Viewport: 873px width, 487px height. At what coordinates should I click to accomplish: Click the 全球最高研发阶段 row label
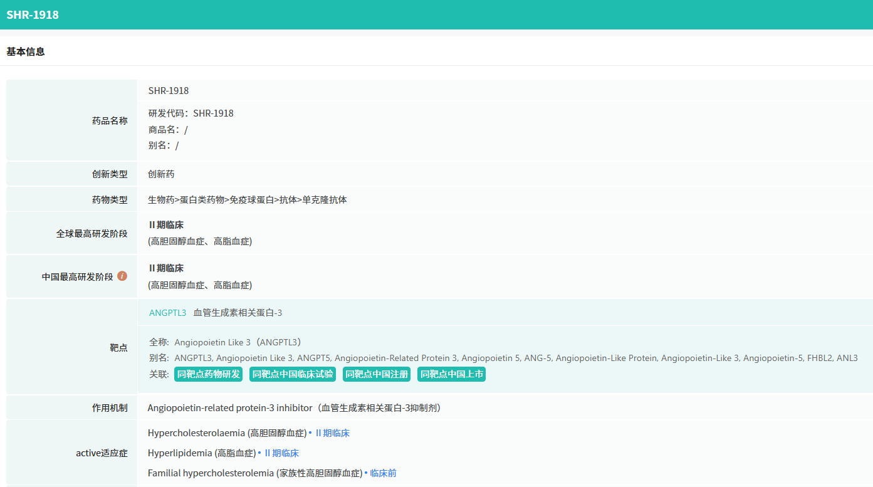tap(91, 234)
